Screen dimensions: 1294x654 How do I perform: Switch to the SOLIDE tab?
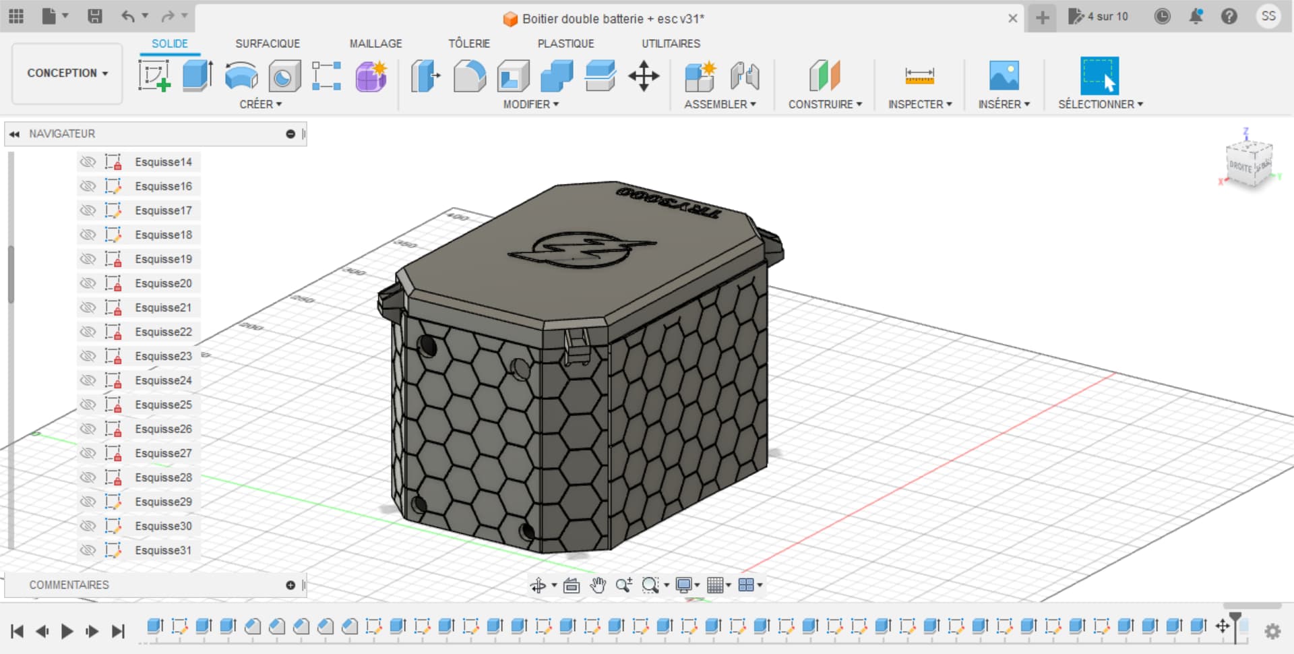point(170,43)
